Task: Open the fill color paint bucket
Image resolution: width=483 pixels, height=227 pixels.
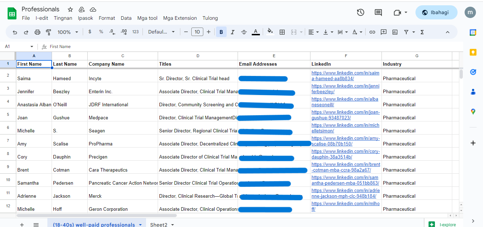Action: coord(270,32)
